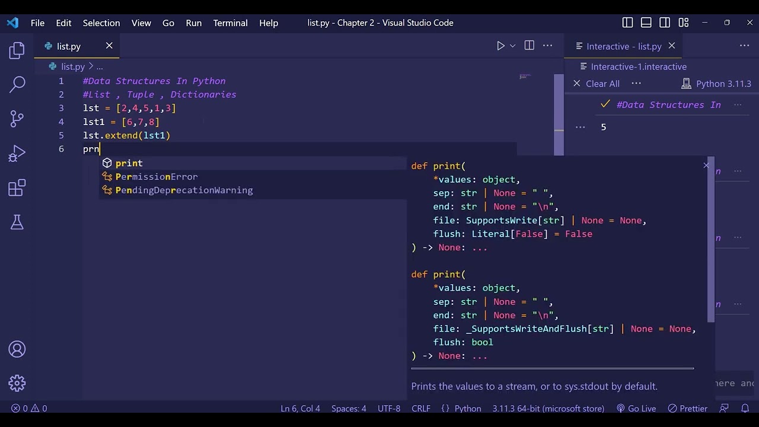Select the list.py editor tab
Image resolution: width=759 pixels, height=427 pixels.
point(77,46)
